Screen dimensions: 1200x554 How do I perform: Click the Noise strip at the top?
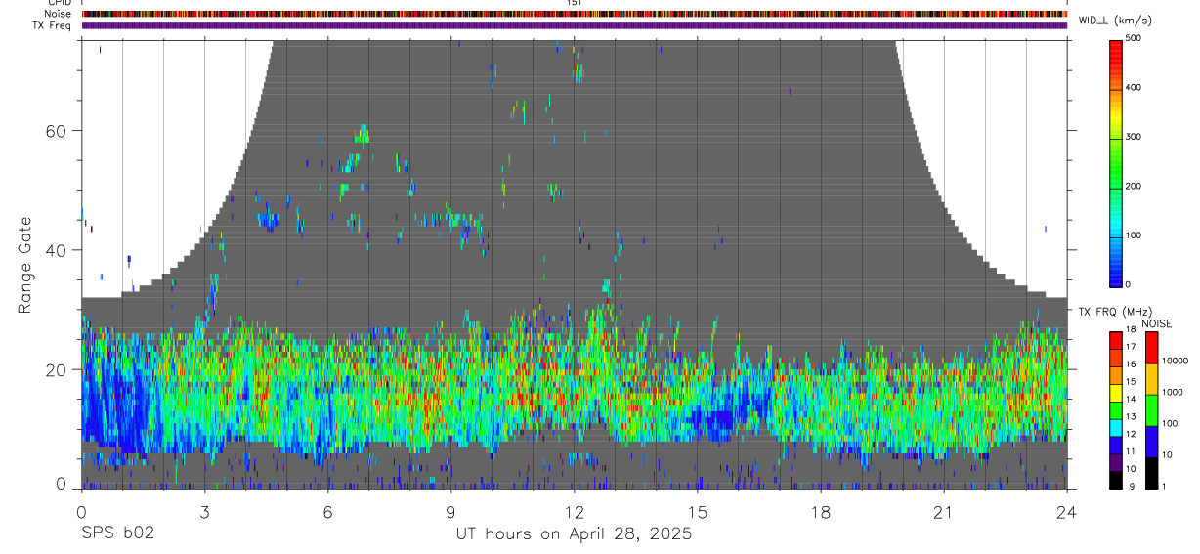(x=575, y=14)
